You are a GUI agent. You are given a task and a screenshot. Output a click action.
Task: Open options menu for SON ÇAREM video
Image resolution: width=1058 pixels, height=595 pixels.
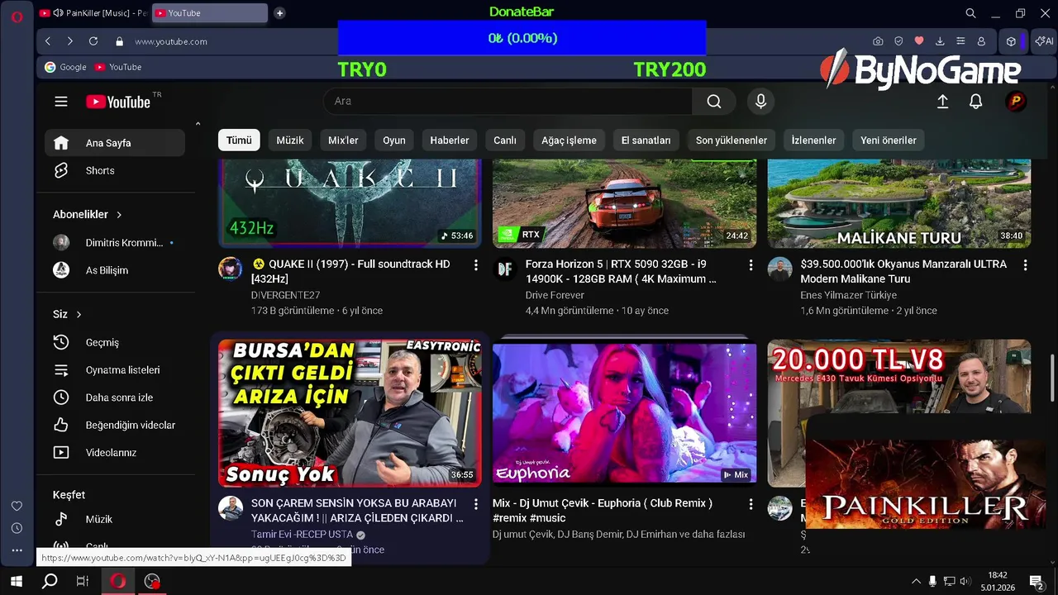click(475, 504)
